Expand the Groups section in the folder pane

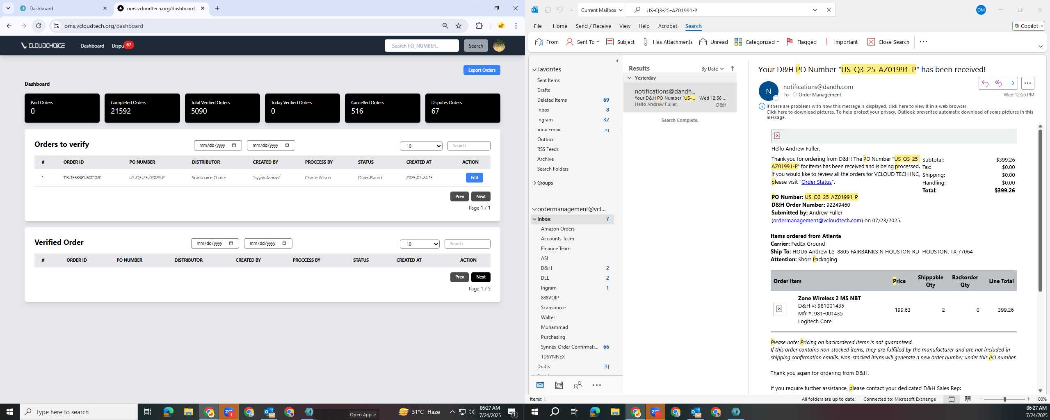[534, 183]
